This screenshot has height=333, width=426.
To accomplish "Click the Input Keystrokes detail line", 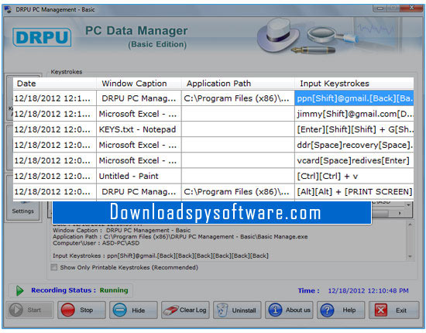I will [160, 256].
